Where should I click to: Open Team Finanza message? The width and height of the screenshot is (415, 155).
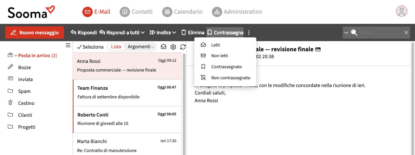tap(127, 93)
